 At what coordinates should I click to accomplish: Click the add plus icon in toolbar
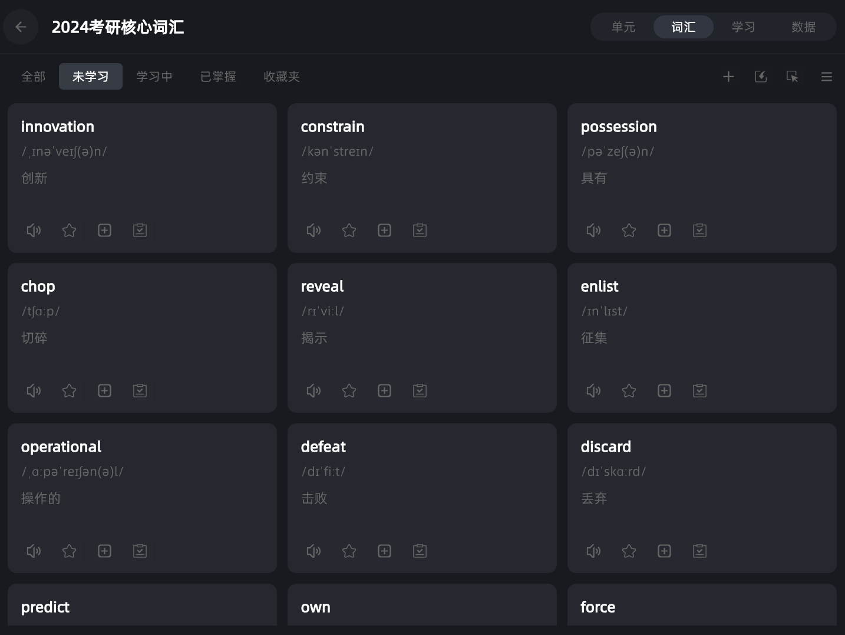coord(728,77)
